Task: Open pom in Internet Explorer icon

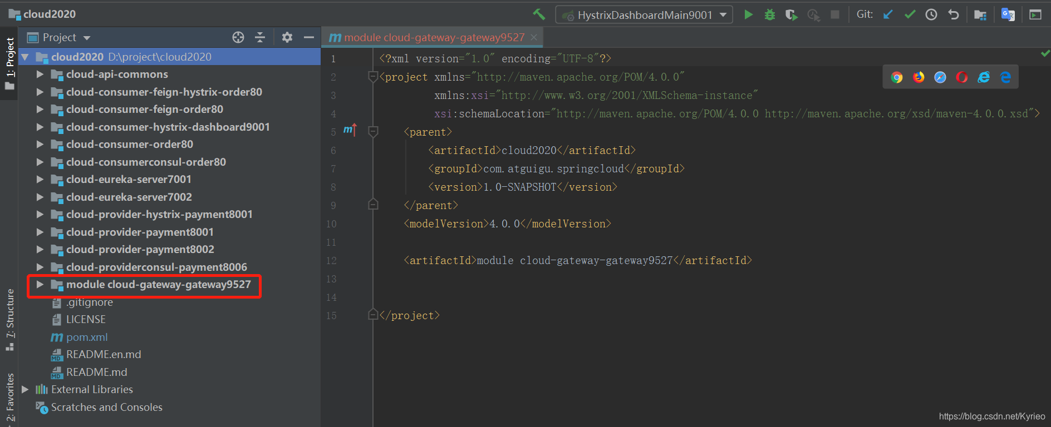Action: pos(984,77)
